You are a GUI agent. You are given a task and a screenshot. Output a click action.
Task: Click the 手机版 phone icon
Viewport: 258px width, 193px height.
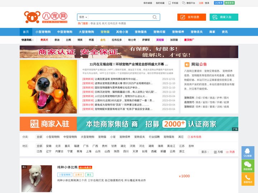pos(169,3)
